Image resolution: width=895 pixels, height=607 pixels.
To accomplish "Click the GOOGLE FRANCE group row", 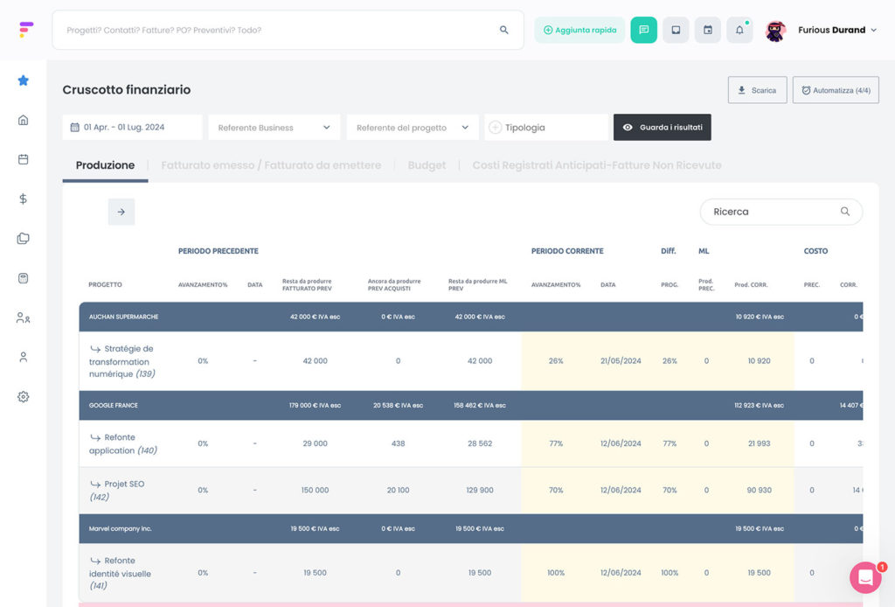I will tap(471, 406).
